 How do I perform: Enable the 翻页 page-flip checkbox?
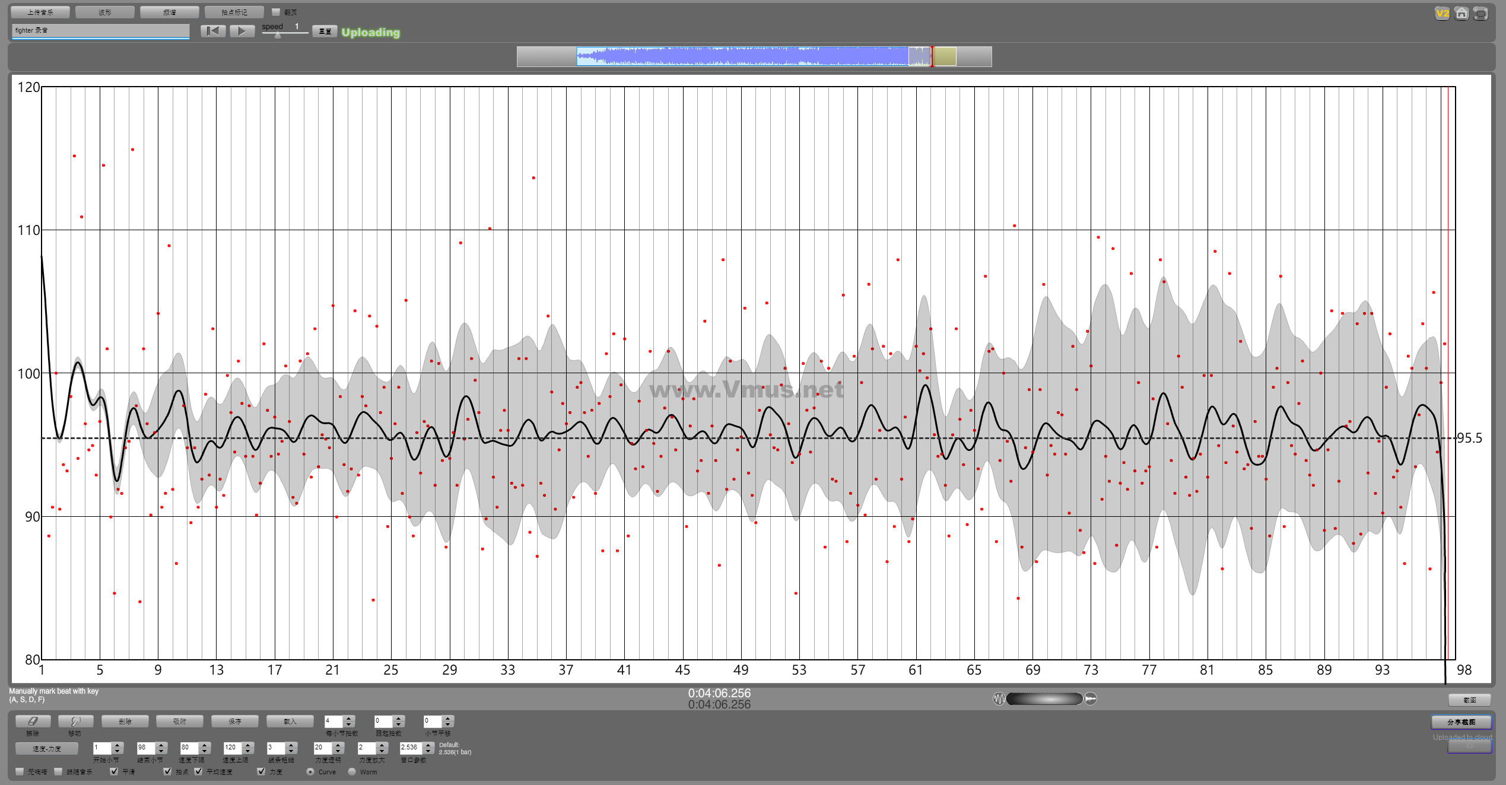[x=276, y=12]
